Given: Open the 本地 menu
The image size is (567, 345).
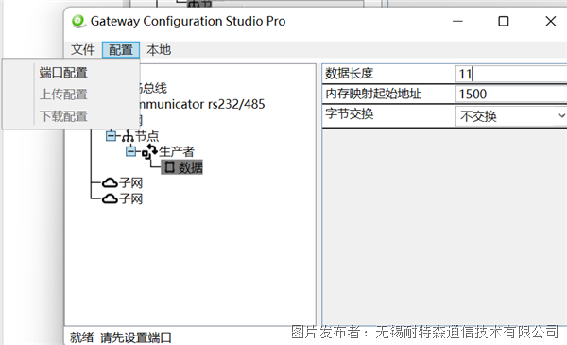Looking at the screenshot, I should pyautogui.click(x=159, y=49).
